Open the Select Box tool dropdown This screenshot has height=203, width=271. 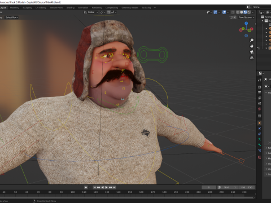12,17
